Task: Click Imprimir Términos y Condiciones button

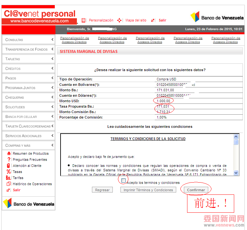Action: click(148, 190)
